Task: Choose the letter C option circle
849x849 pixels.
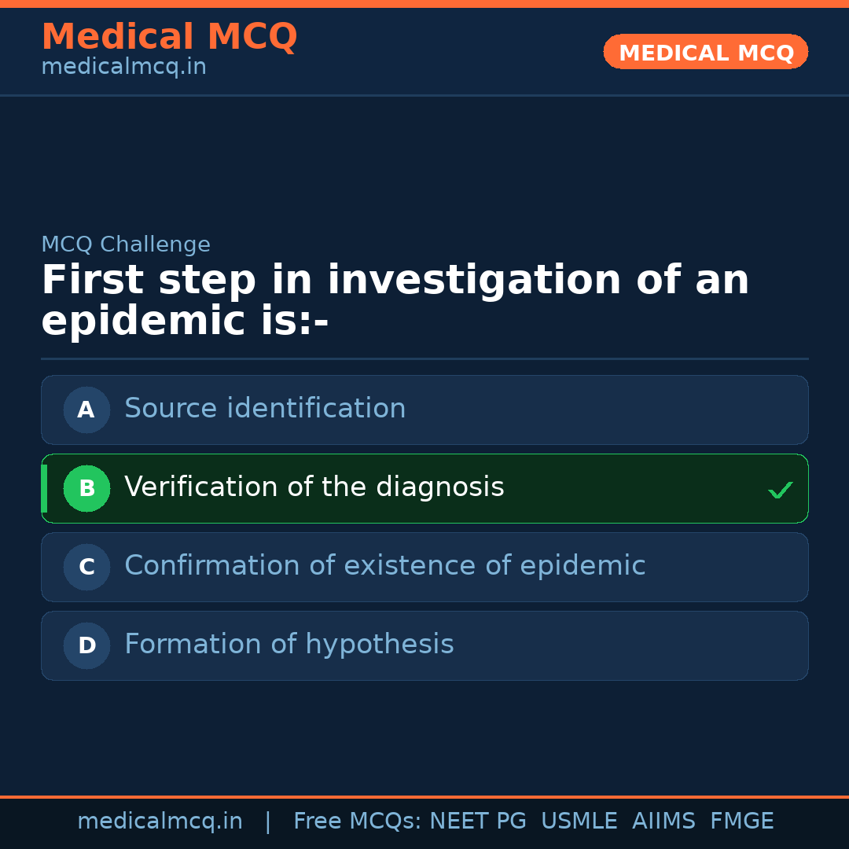Action: [86, 567]
